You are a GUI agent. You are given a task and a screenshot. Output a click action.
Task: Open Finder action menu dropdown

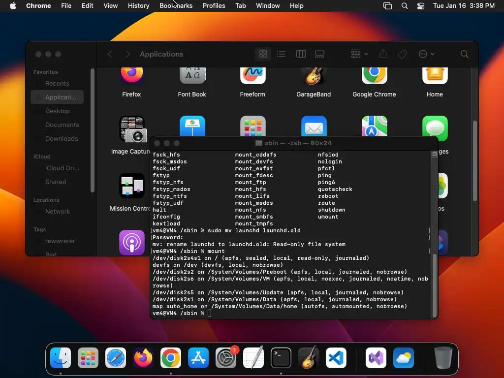426,54
